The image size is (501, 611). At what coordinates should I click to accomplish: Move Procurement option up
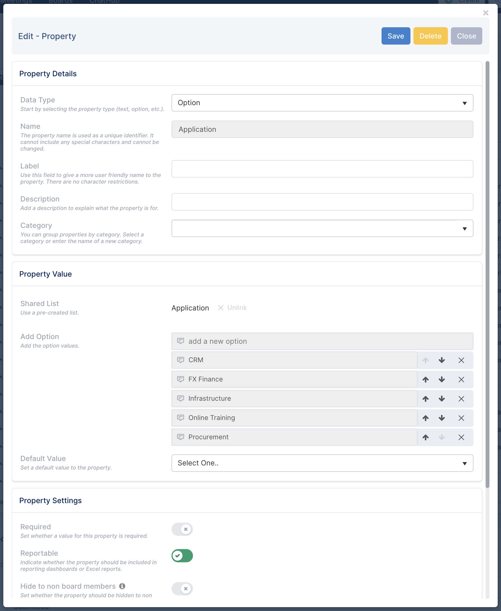click(x=425, y=437)
